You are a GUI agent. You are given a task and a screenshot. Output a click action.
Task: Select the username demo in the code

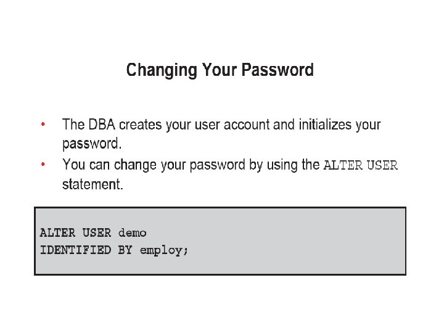[x=132, y=232]
